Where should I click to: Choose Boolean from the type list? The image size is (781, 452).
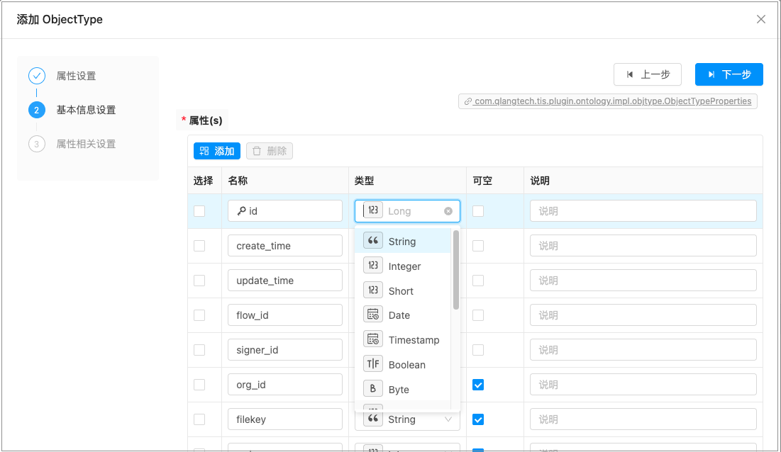402,364
